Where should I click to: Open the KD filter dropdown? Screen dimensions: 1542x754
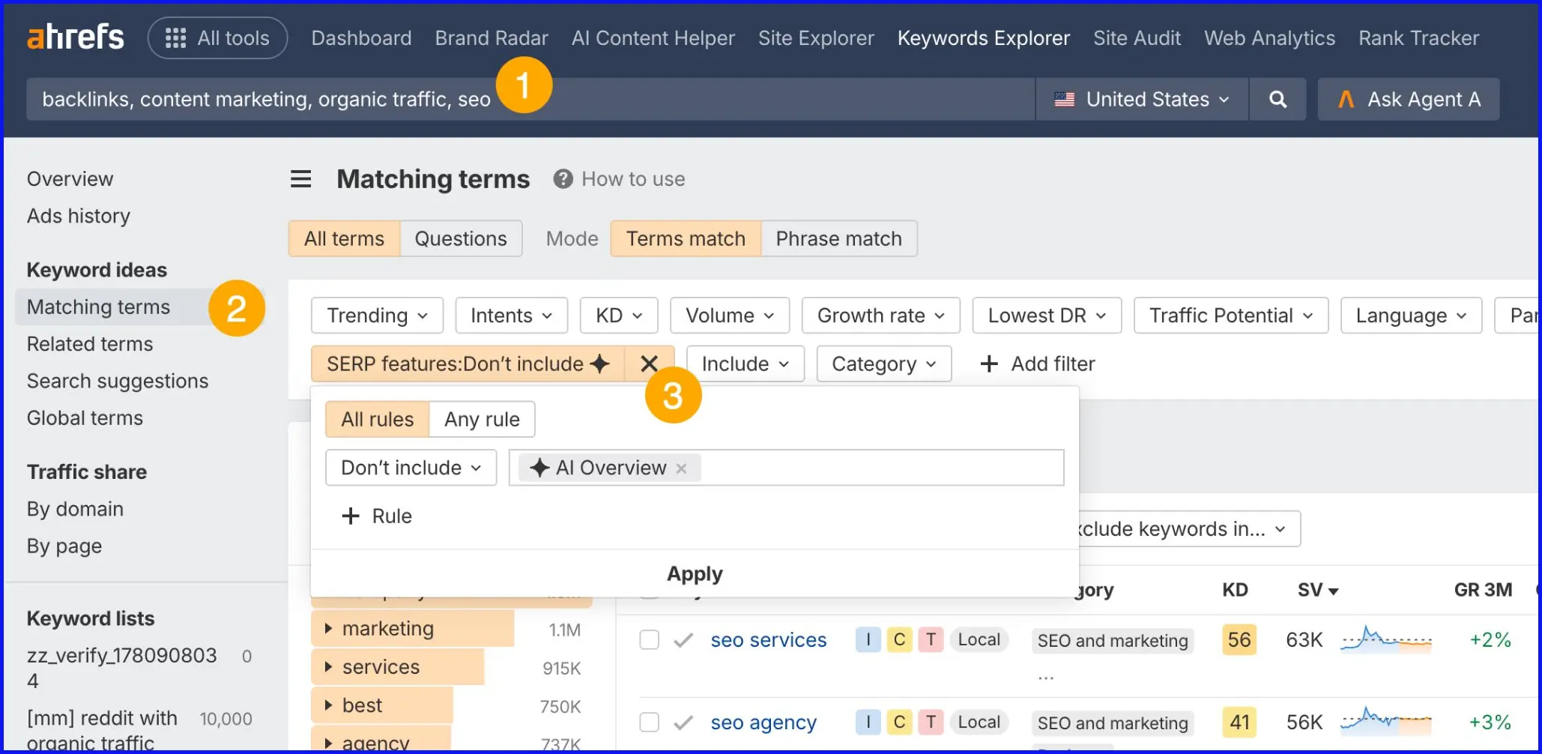(619, 316)
